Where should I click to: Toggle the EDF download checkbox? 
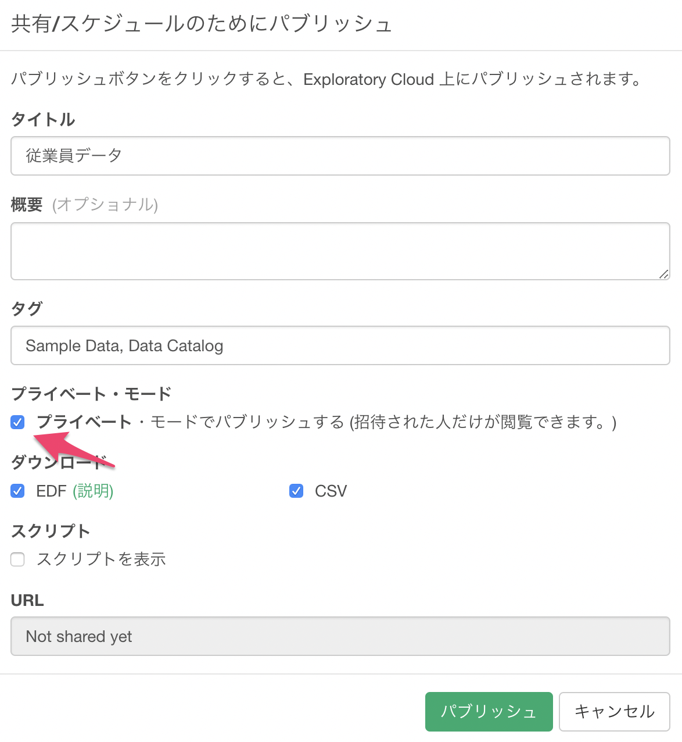point(17,491)
